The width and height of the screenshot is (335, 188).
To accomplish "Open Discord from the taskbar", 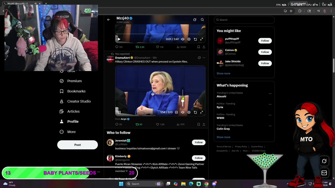I will point(214,184).
